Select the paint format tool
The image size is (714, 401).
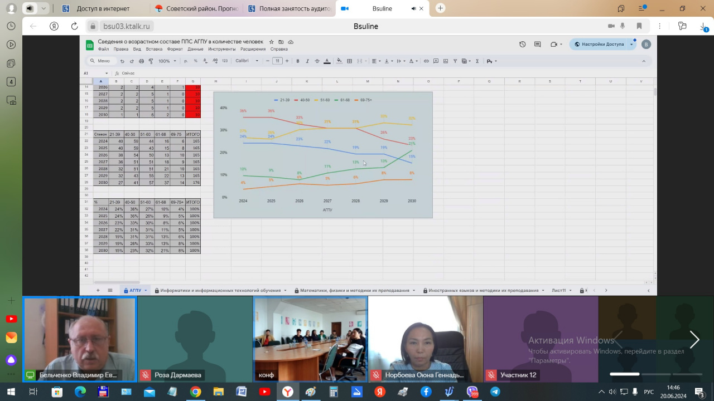click(x=149, y=61)
